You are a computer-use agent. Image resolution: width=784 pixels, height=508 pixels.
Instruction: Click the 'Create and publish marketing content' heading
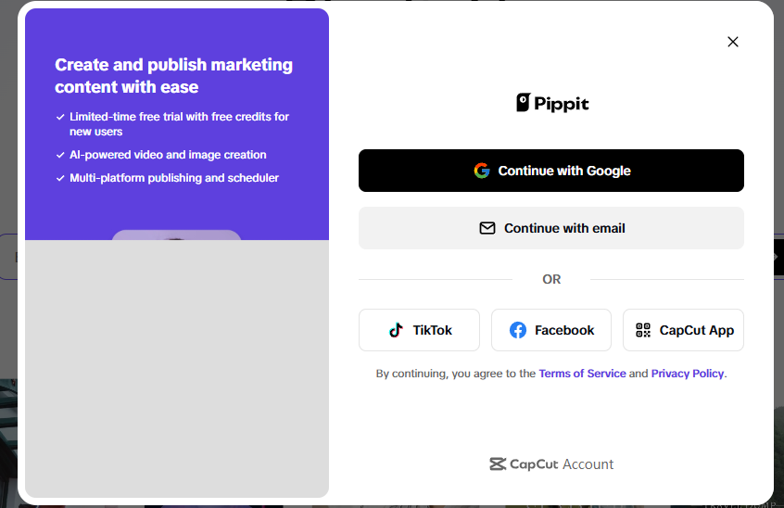pyautogui.click(x=173, y=75)
